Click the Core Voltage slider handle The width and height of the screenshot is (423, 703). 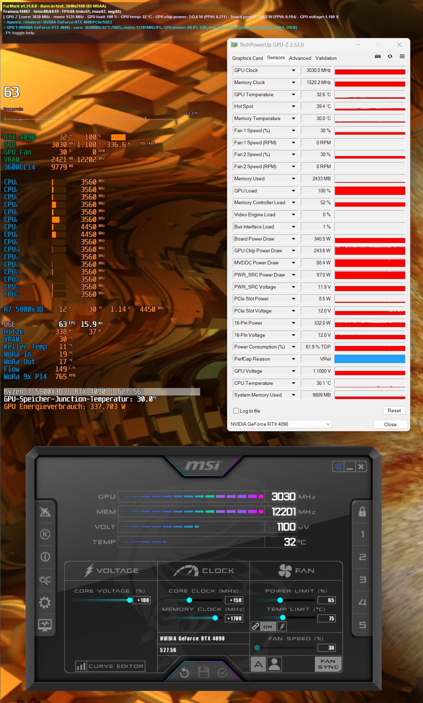(x=130, y=600)
